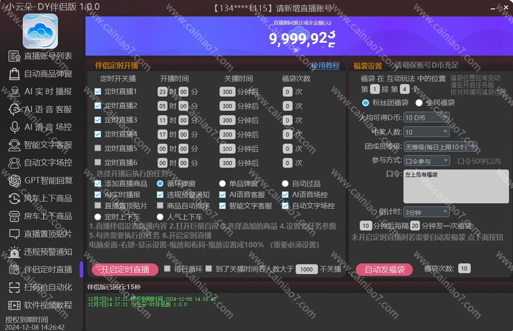Select AI 实时播报 menu label
513x331 pixels.
point(47,92)
